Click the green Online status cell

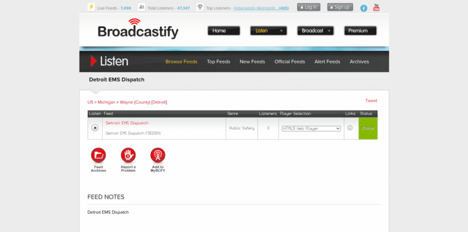click(x=368, y=129)
